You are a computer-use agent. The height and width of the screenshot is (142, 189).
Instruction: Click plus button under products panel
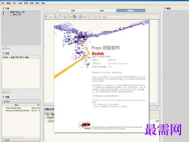pyautogui.click(x=4, y=48)
